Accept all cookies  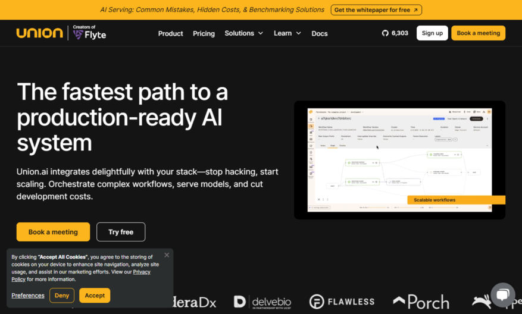[x=95, y=296]
